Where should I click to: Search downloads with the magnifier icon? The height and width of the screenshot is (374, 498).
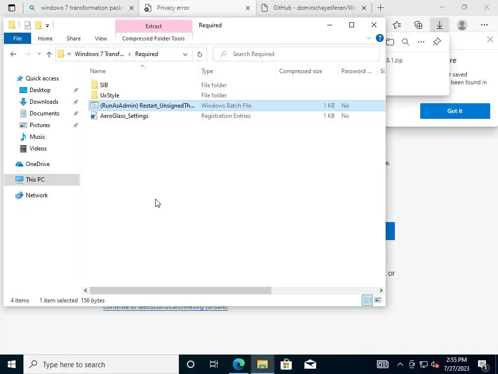click(406, 42)
